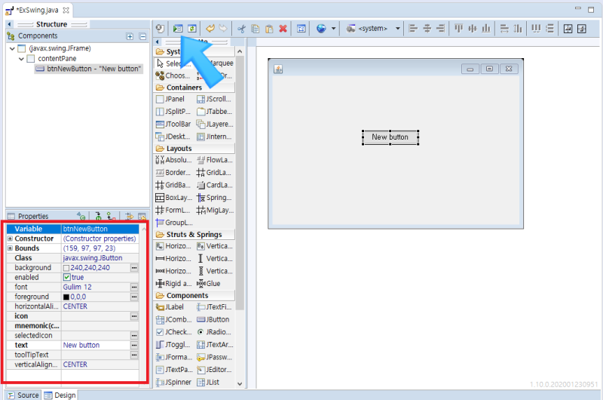Image resolution: width=603 pixels, height=400 pixels.
Task: Select JLabel component in the palette
Action: [170, 307]
